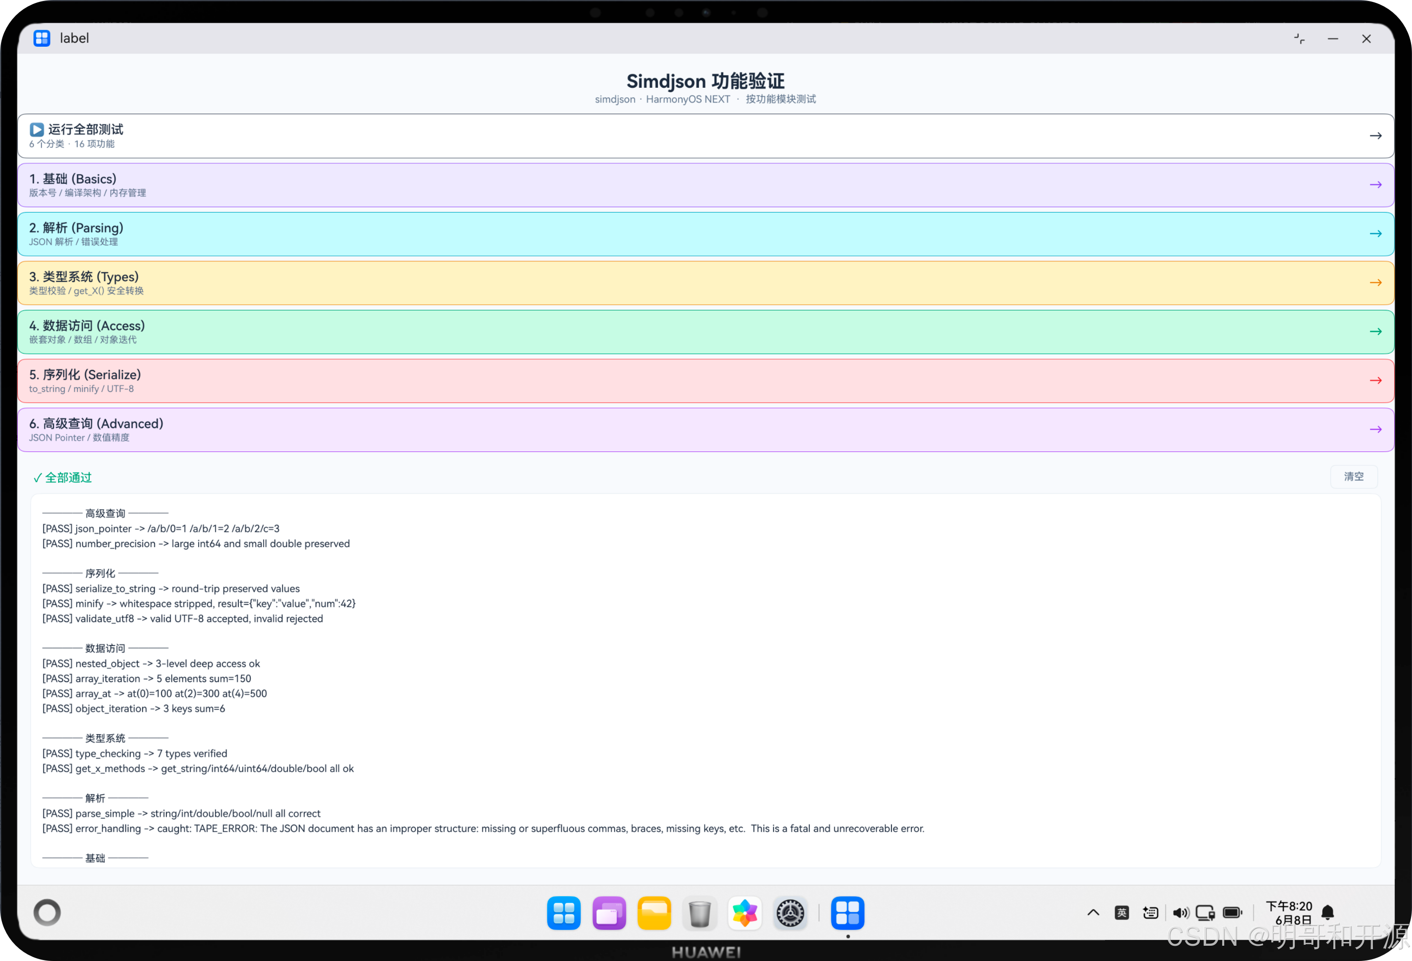This screenshot has height=961, width=1412.
Task: Click the keyboard icon in system tray
Action: pyautogui.click(x=1150, y=912)
